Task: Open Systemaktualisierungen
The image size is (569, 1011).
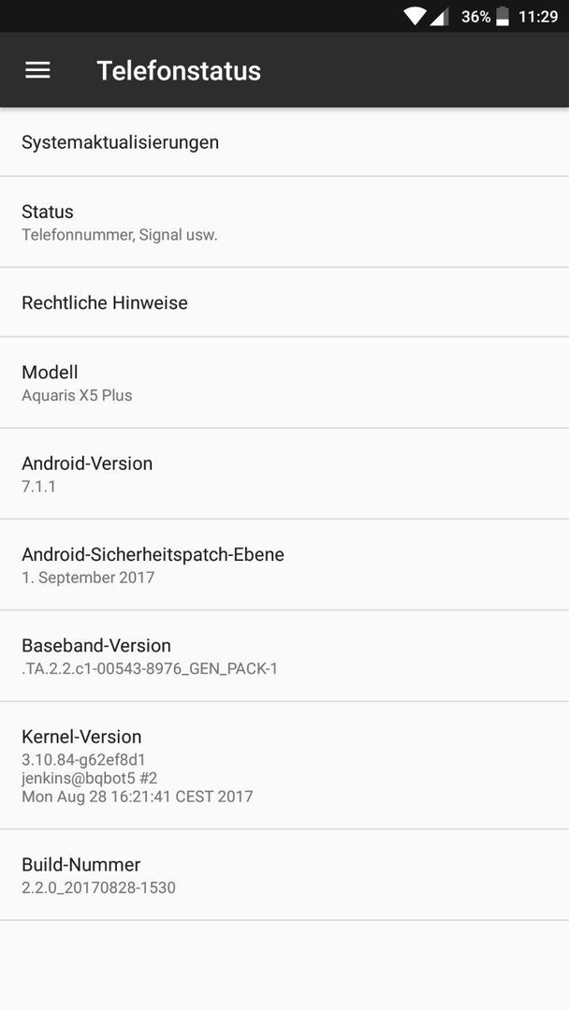Action: (284, 142)
